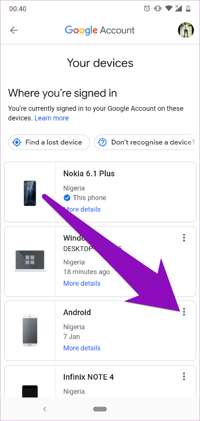The image size is (200, 421).
Task: Tap the generic Android phone image
Action: pyautogui.click(x=30, y=331)
